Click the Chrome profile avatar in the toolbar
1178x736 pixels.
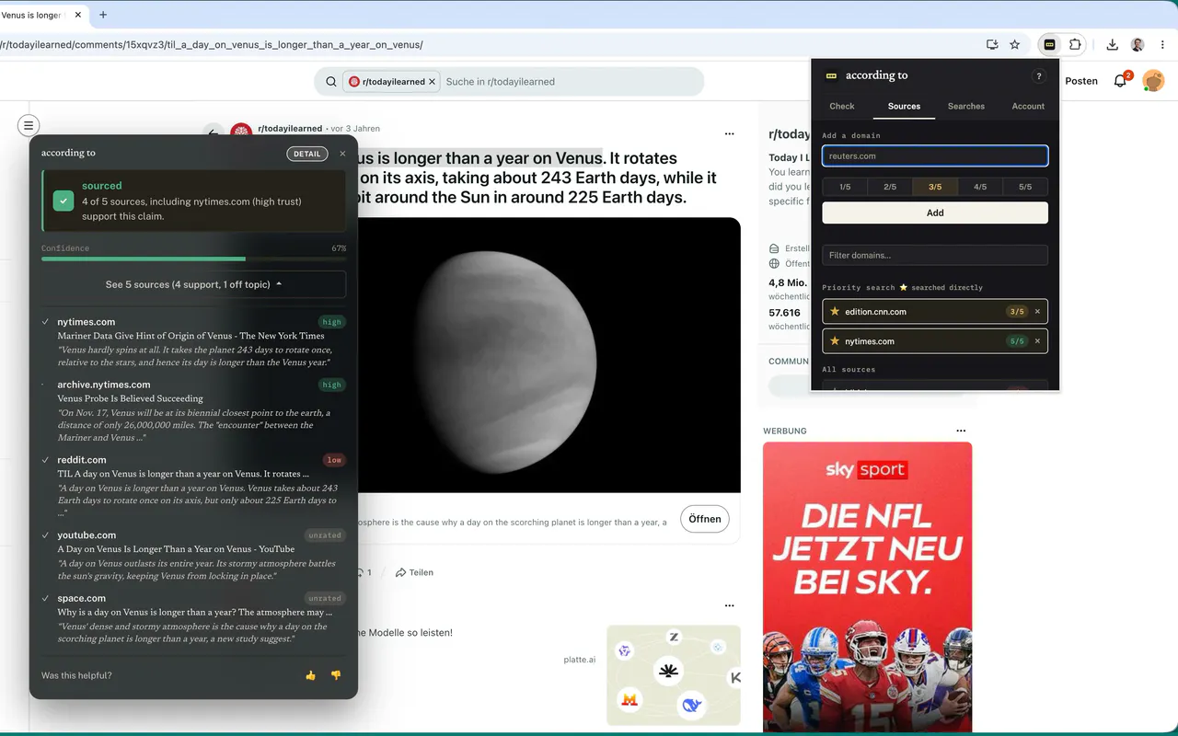point(1138,44)
